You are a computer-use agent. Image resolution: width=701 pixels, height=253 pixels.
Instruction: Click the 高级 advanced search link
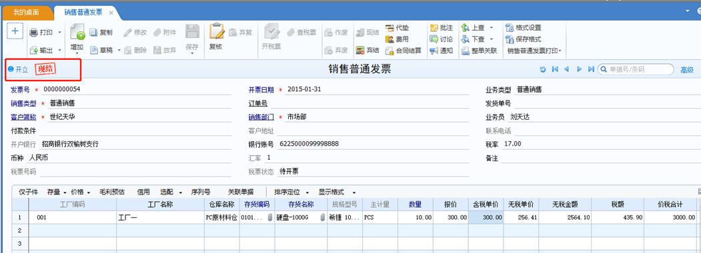point(687,70)
